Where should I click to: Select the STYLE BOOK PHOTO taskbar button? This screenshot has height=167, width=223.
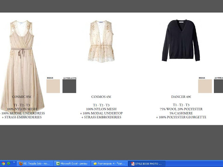pyautogui.click(x=146, y=163)
